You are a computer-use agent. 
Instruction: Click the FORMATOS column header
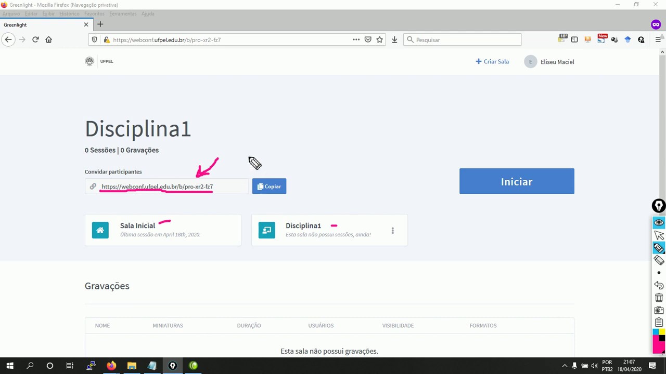click(x=483, y=326)
